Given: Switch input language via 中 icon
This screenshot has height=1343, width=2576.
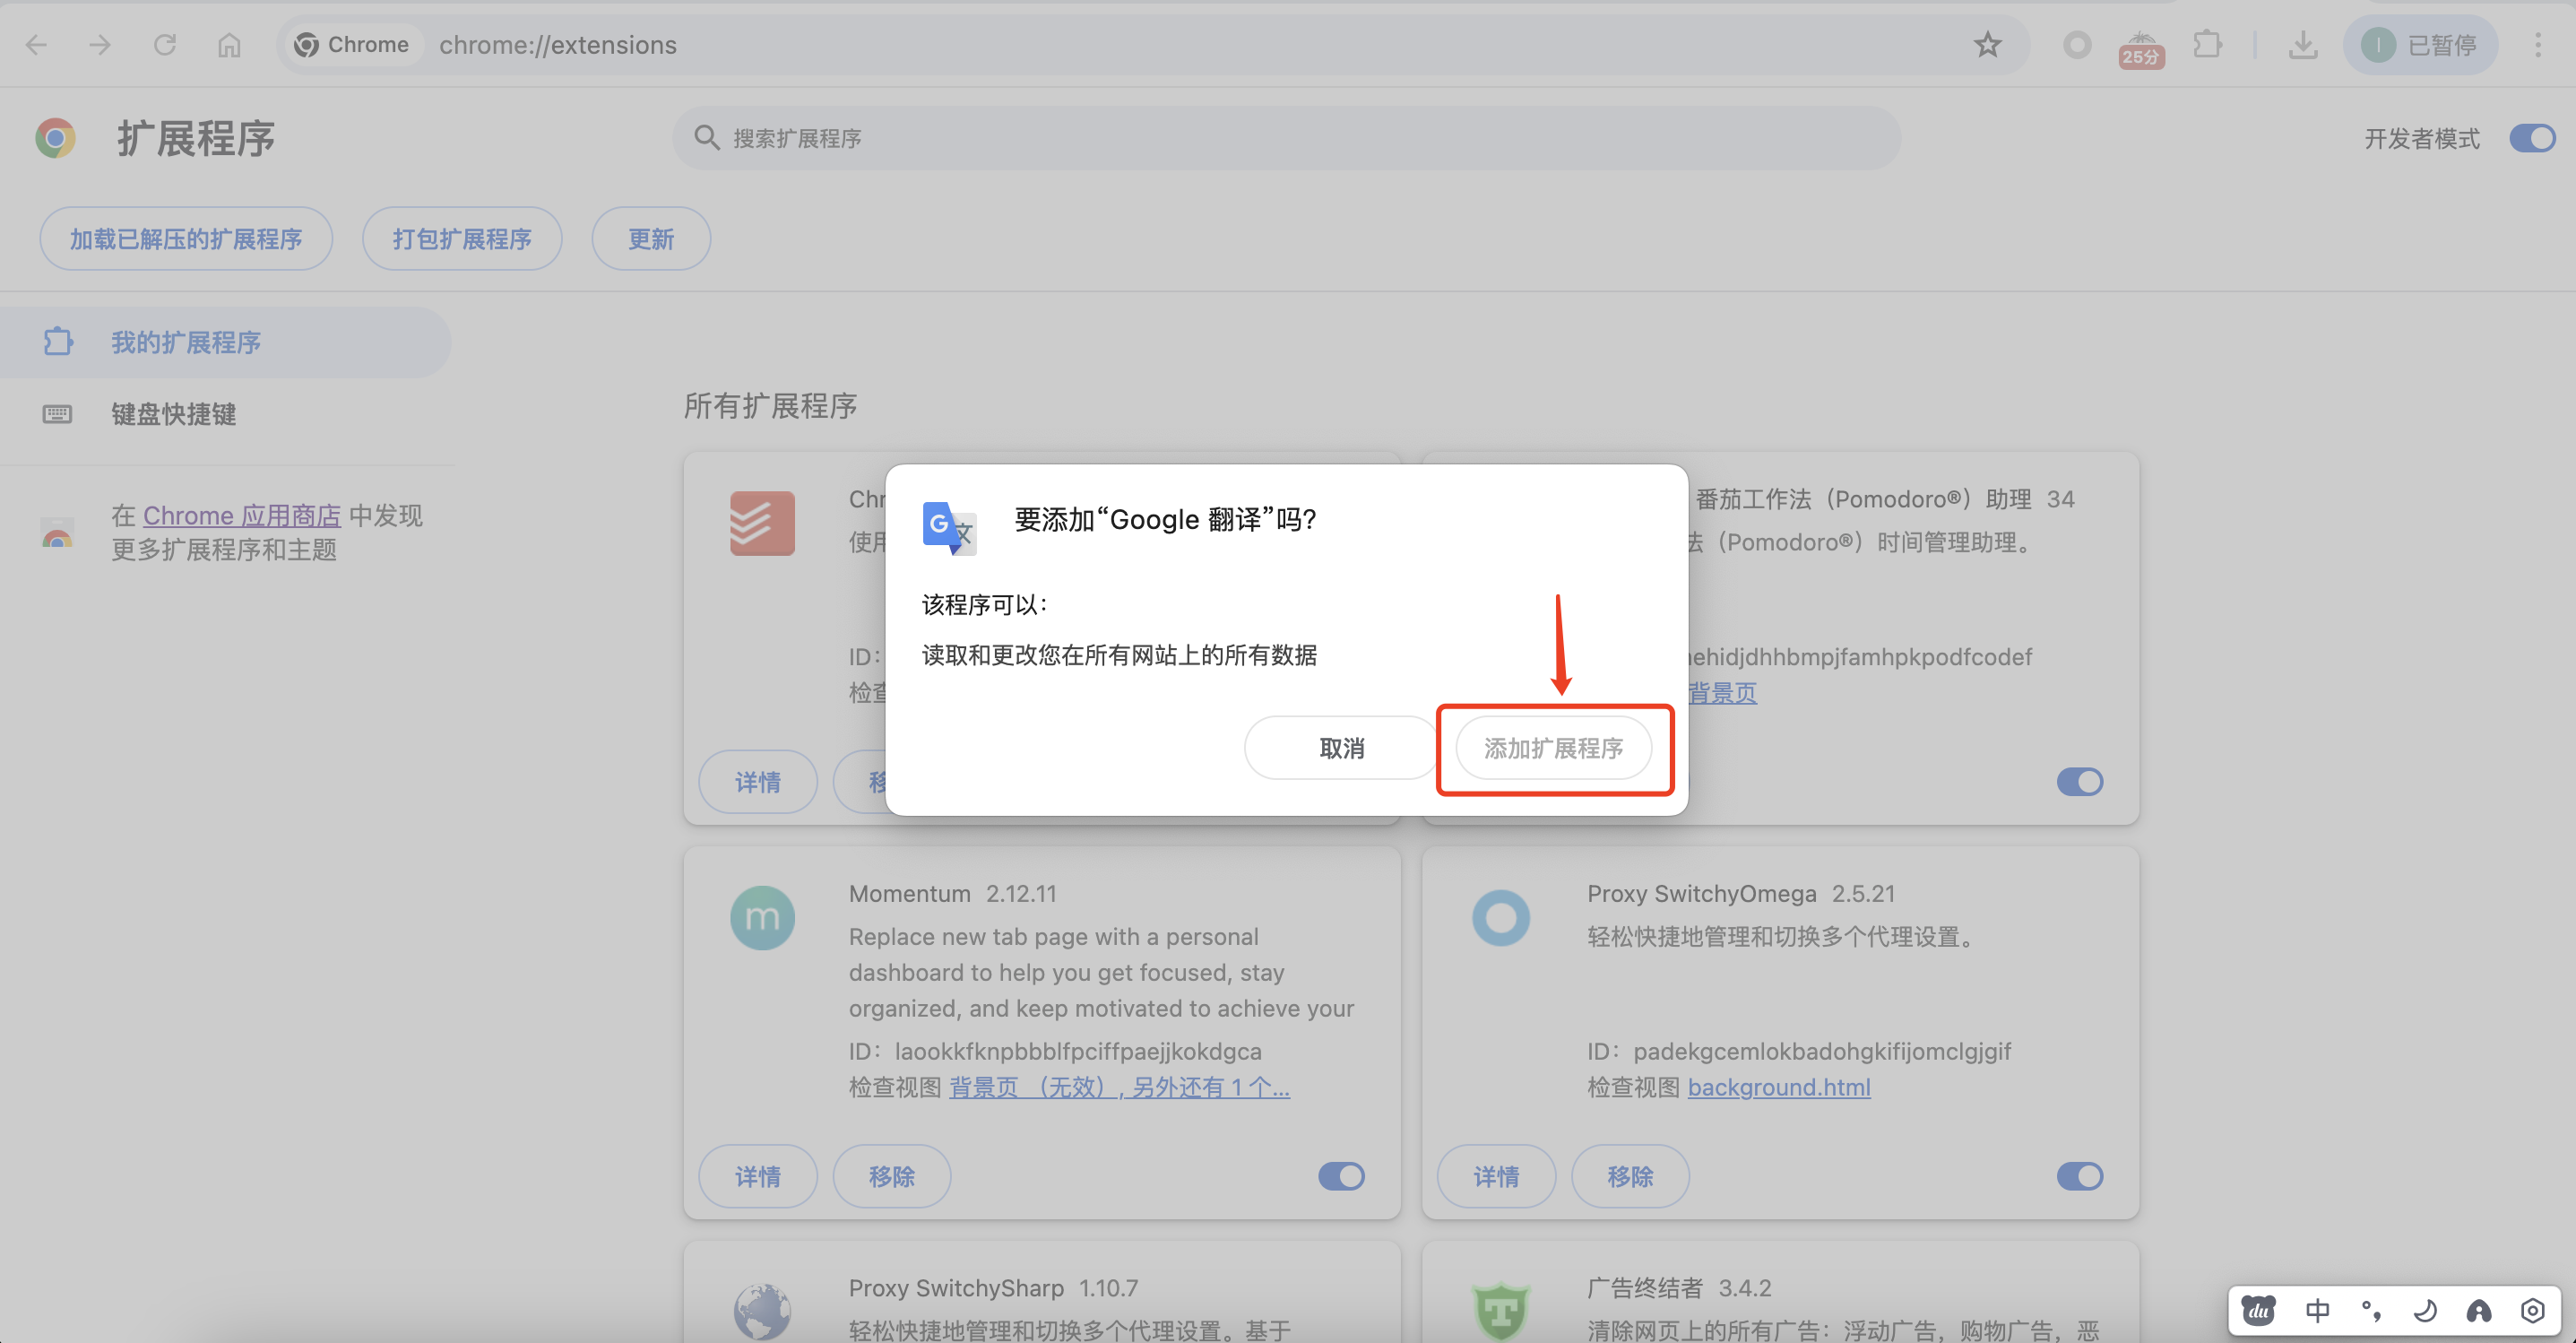Looking at the screenshot, I should (2317, 1310).
